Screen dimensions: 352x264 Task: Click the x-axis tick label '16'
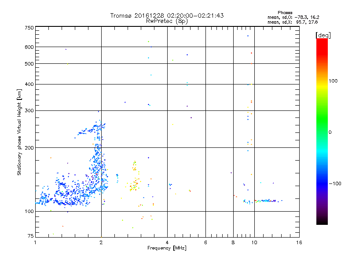[299, 242]
